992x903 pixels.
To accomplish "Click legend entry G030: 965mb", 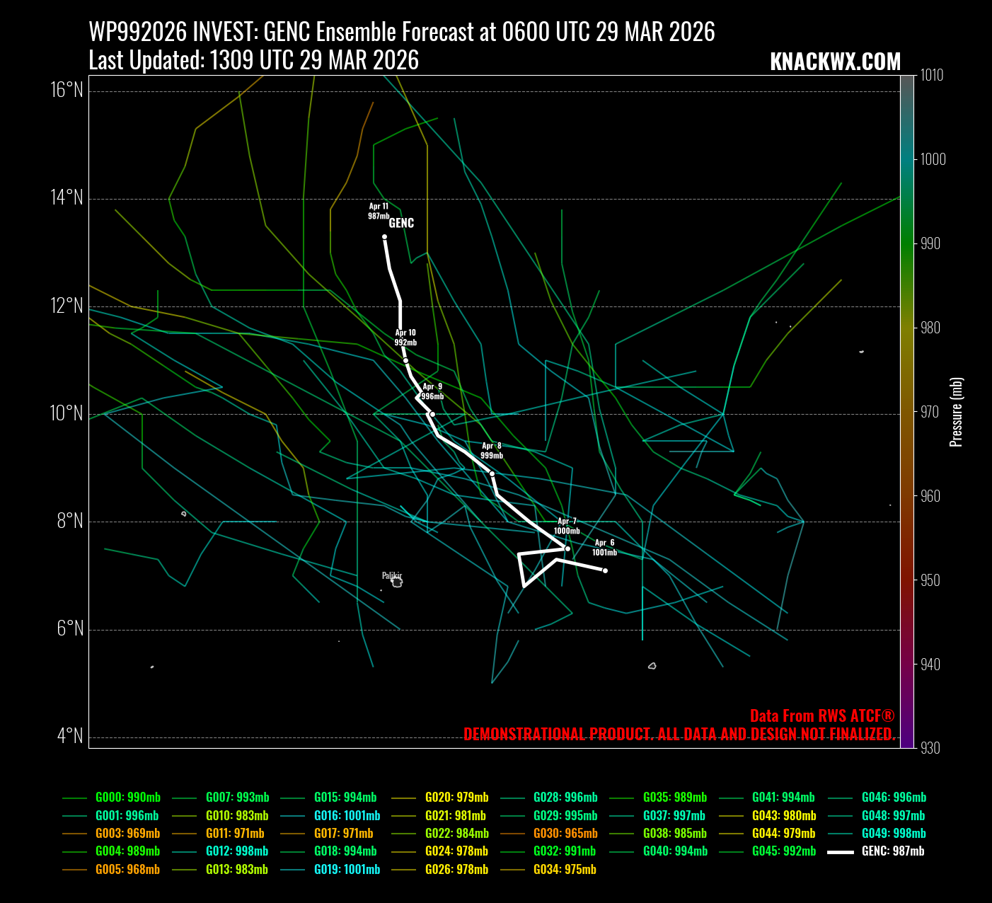I will click(x=565, y=834).
